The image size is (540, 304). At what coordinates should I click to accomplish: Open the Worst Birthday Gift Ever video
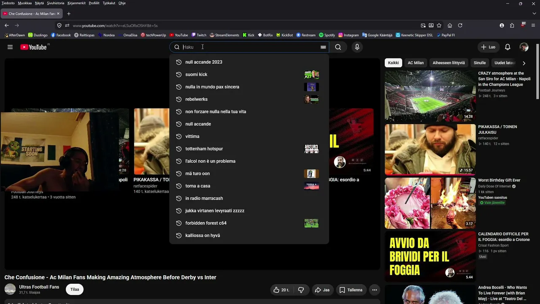(x=499, y=180)
